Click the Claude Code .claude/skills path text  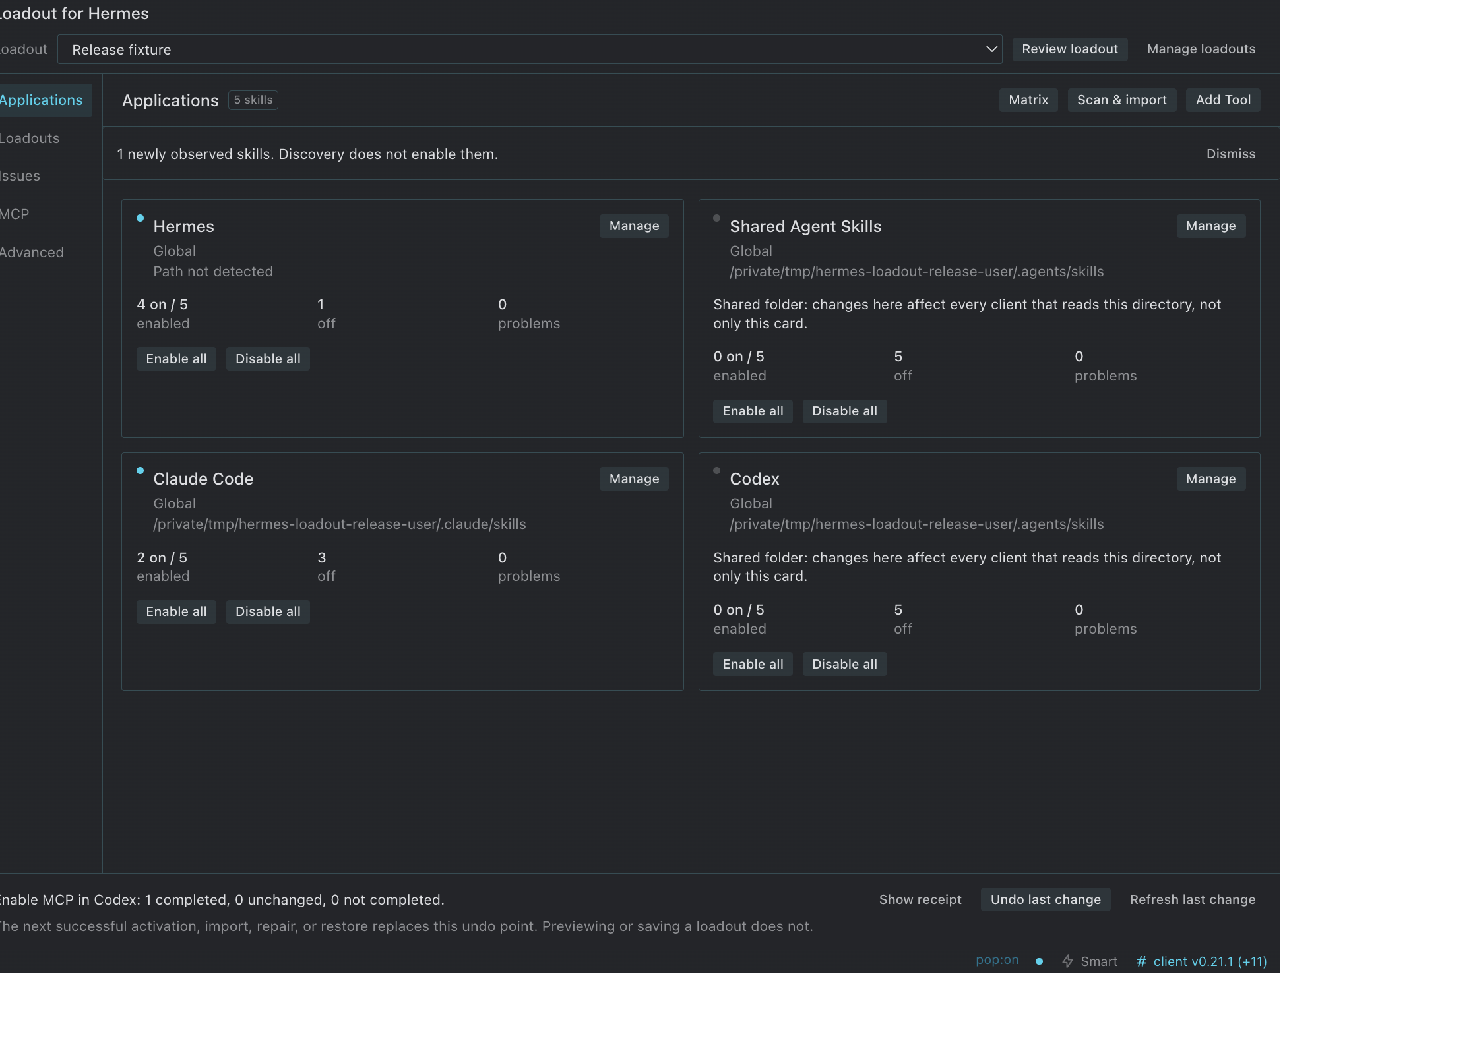[x=340, y=524]
